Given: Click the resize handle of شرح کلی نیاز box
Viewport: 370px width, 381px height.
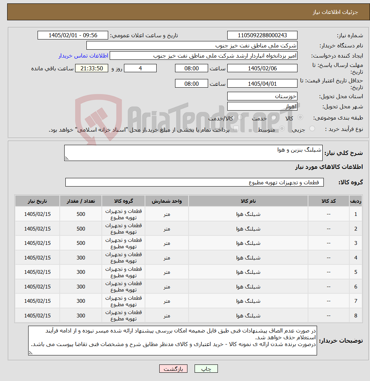Looking at the screenshot, I should click(67, 158).
